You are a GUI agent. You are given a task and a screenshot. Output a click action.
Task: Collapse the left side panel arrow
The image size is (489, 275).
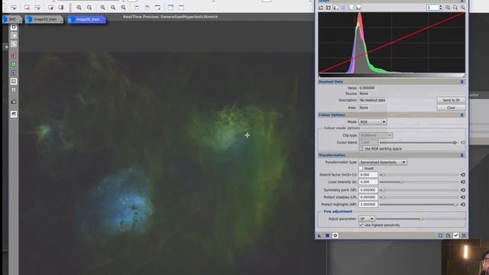[x=5, y=47]
